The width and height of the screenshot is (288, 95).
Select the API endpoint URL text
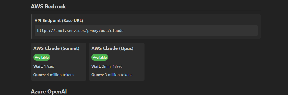[x=80, y=31]
